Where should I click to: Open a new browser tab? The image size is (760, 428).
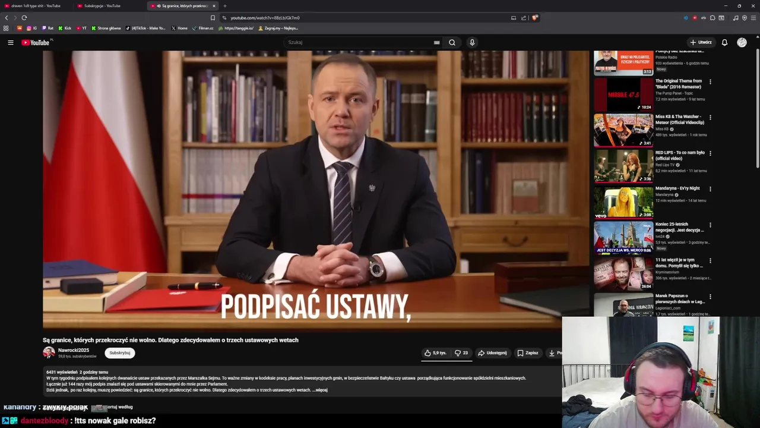(224, 6)
